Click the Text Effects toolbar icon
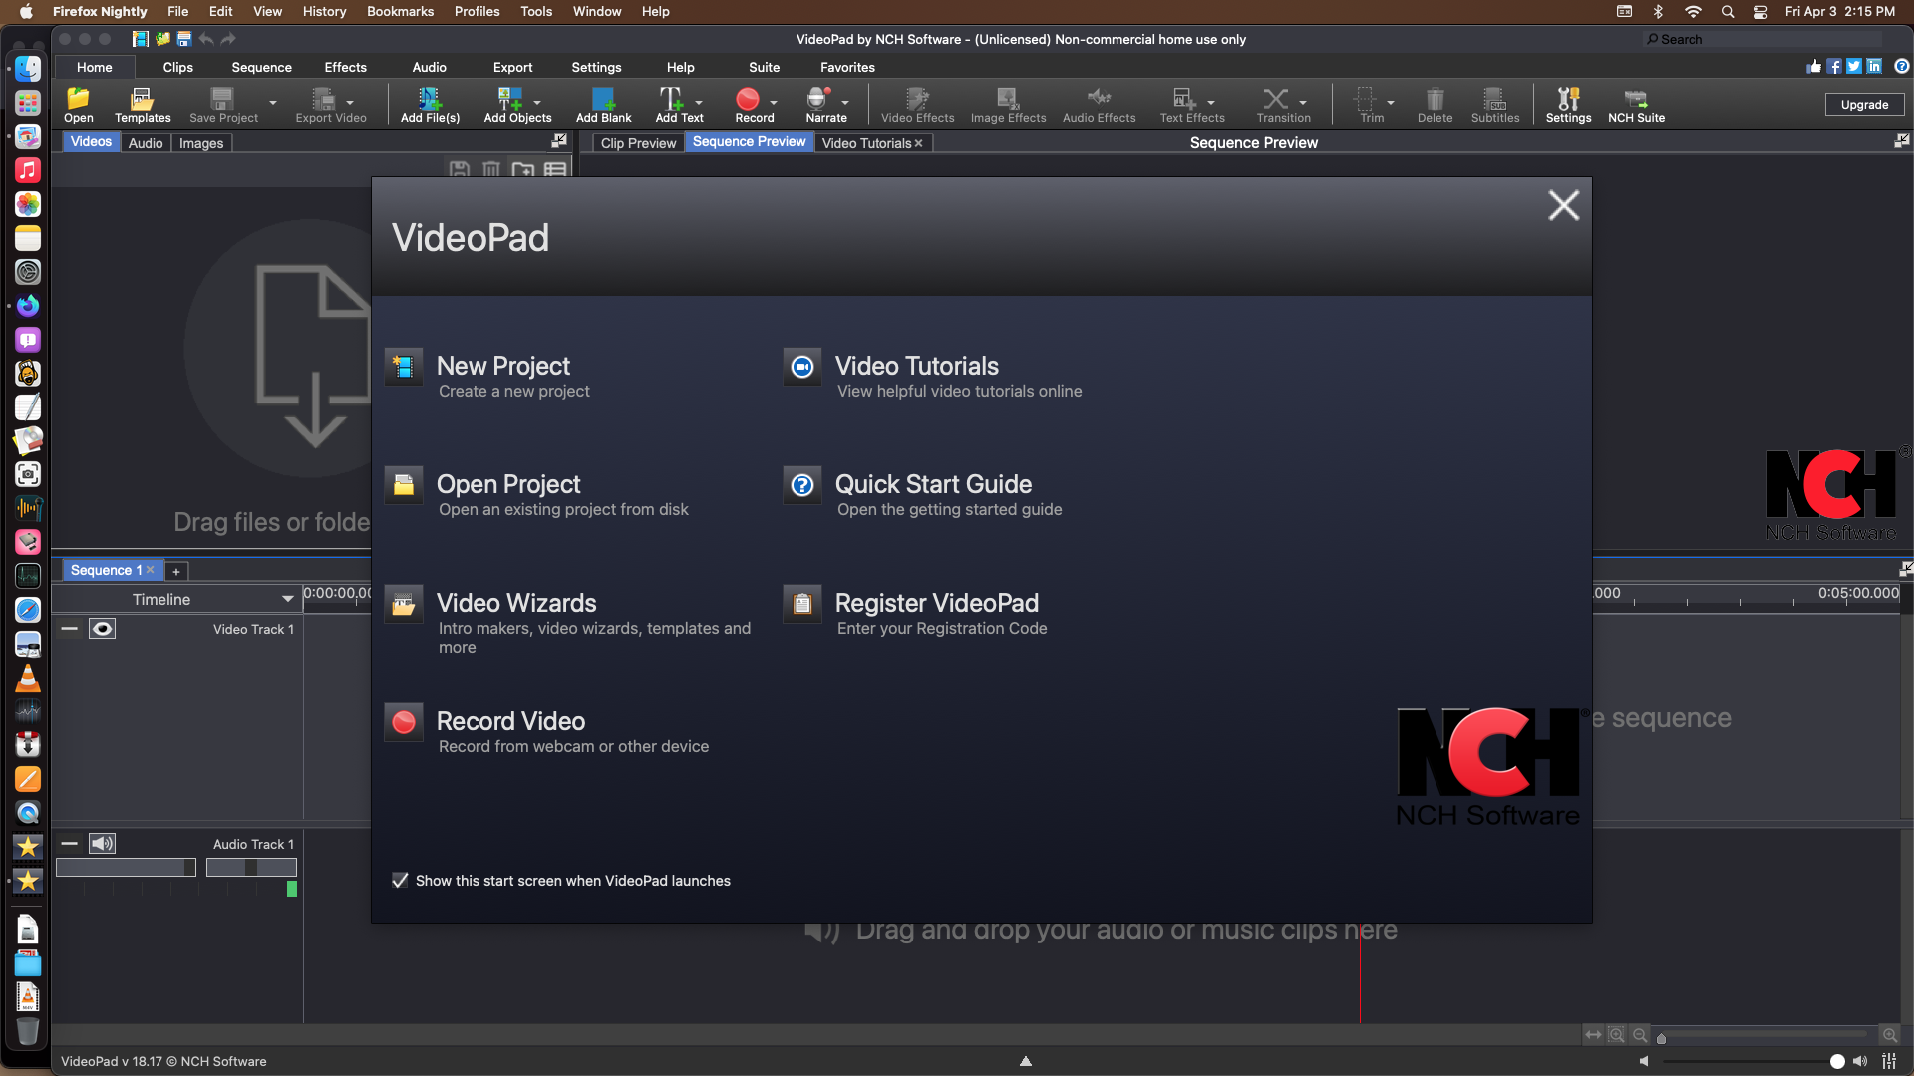 pyautogui.click(x=1185, y=104)
